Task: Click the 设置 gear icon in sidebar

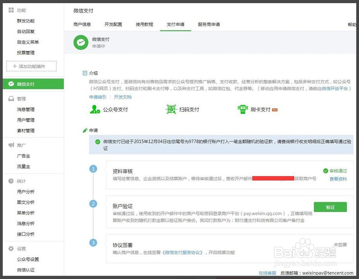Action: tap(11, 249)
